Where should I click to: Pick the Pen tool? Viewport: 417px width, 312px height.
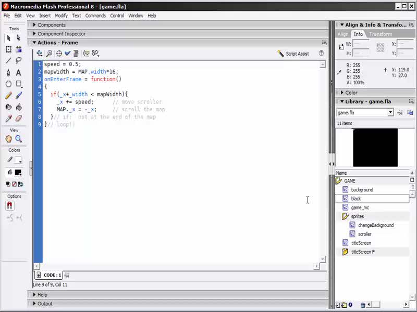click(8, 73)
